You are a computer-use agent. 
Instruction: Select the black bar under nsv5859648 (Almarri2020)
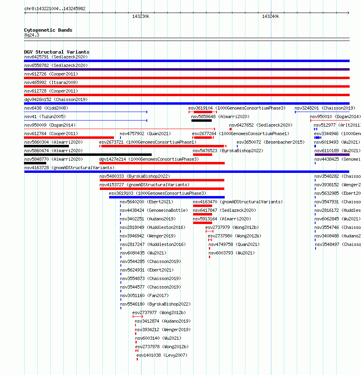tap(202, 121)
